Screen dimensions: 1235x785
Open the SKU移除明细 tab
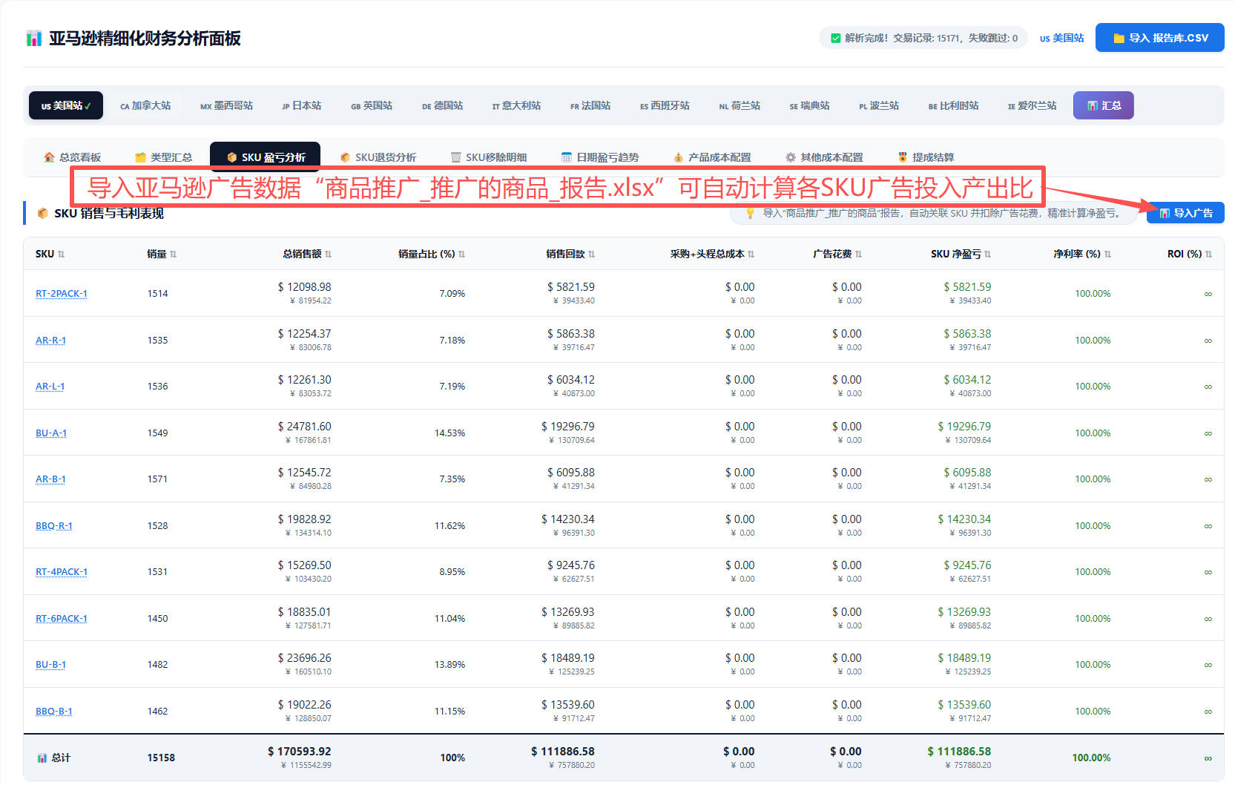tap(489, 157)
